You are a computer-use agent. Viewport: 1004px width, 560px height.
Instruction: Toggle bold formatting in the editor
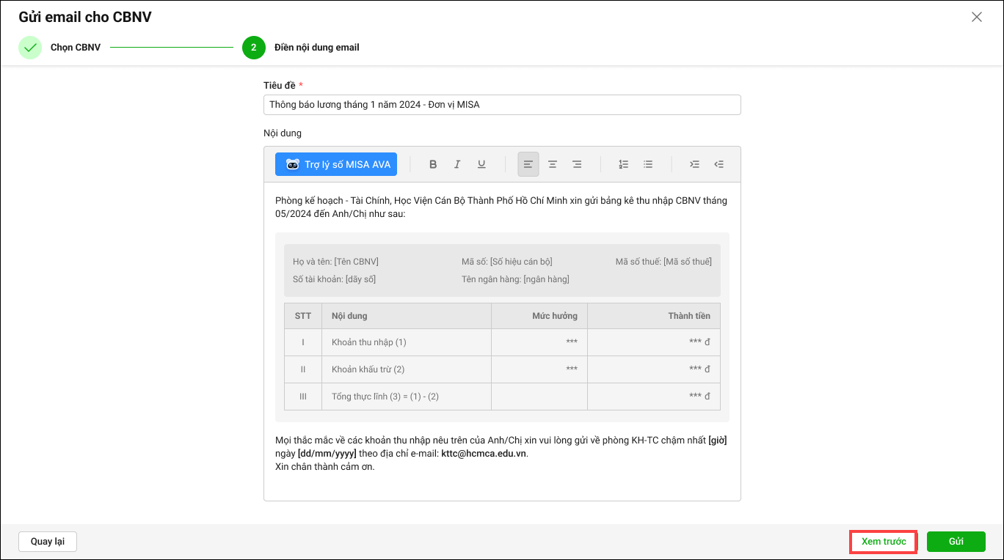tap(433, 164)
